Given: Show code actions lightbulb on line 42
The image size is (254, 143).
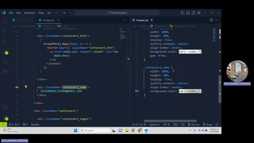Looking at the screenshot, I should tap(26, 87).
